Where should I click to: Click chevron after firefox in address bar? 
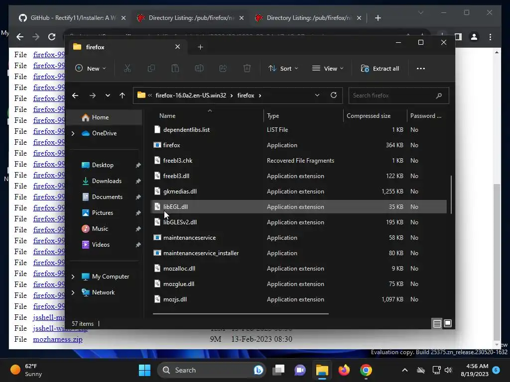point(260,95)
